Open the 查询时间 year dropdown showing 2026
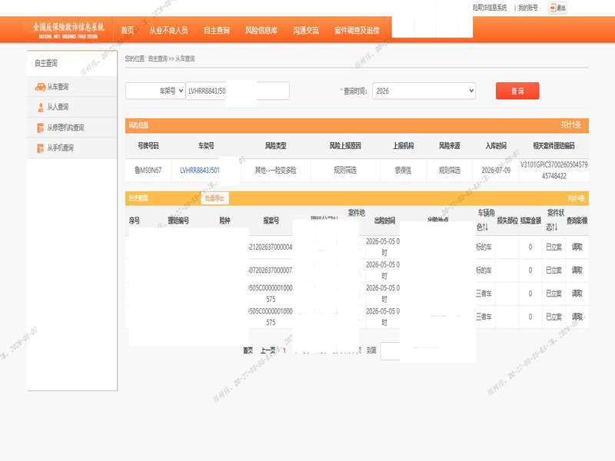The image size is (615, 461). 424,91
